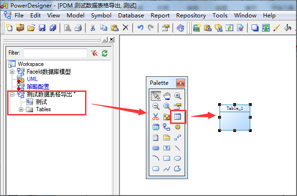Click the Check Model toolbar icon
Screen dimensions: 297x196
click(x=240, y=28)
